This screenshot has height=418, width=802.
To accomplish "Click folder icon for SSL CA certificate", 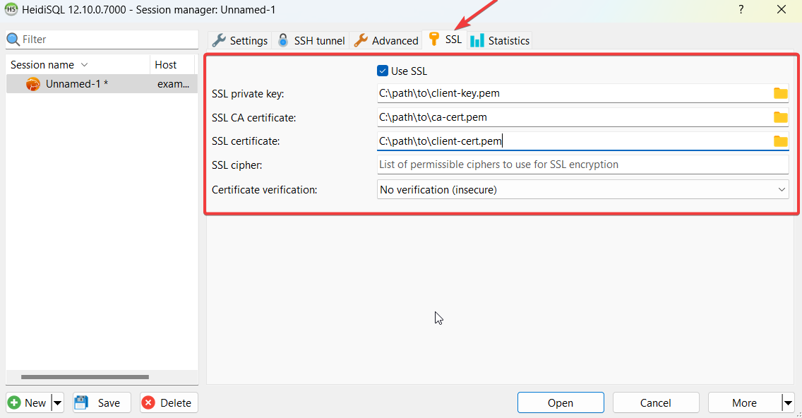I will click(780, 117).
